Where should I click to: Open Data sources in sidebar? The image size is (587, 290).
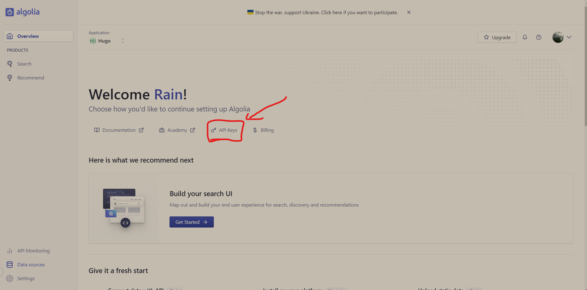(x=31, y=264)
